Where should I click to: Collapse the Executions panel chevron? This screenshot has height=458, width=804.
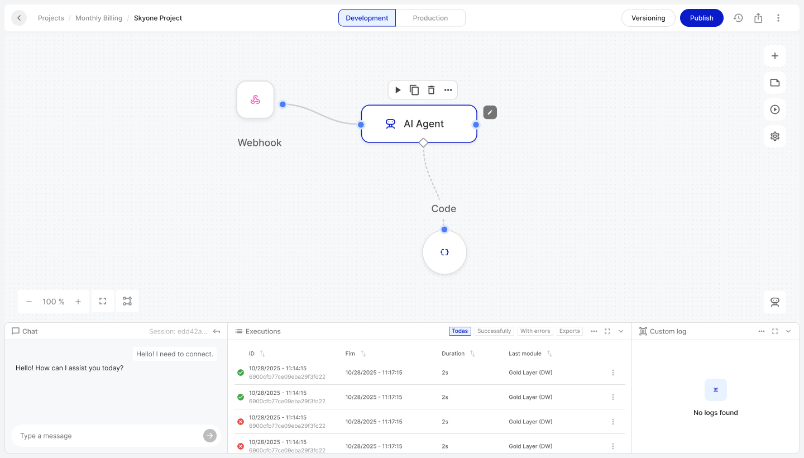[x=621, y=331]
